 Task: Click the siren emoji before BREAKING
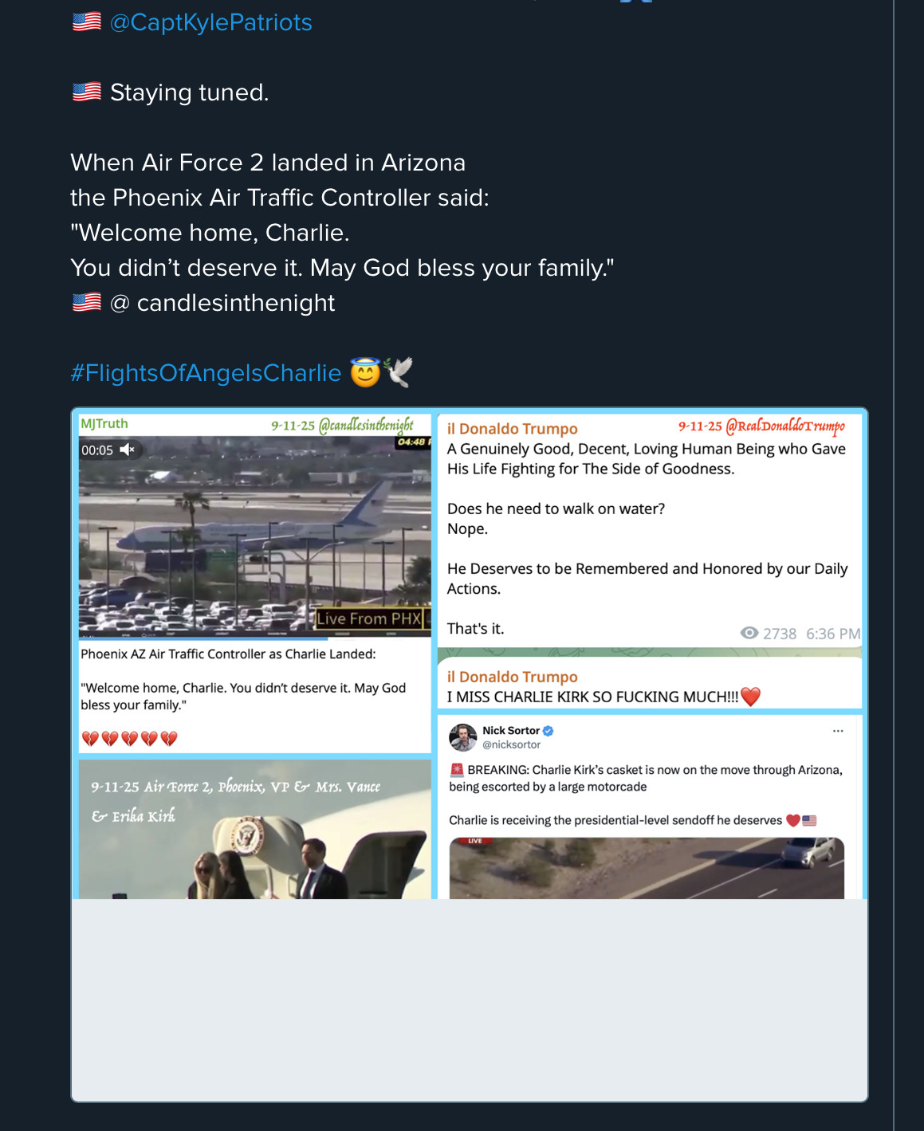[457, 770]
